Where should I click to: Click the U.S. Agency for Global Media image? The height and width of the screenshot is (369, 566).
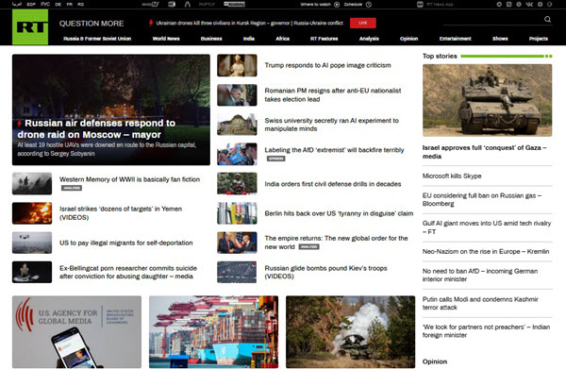(77, 332)
